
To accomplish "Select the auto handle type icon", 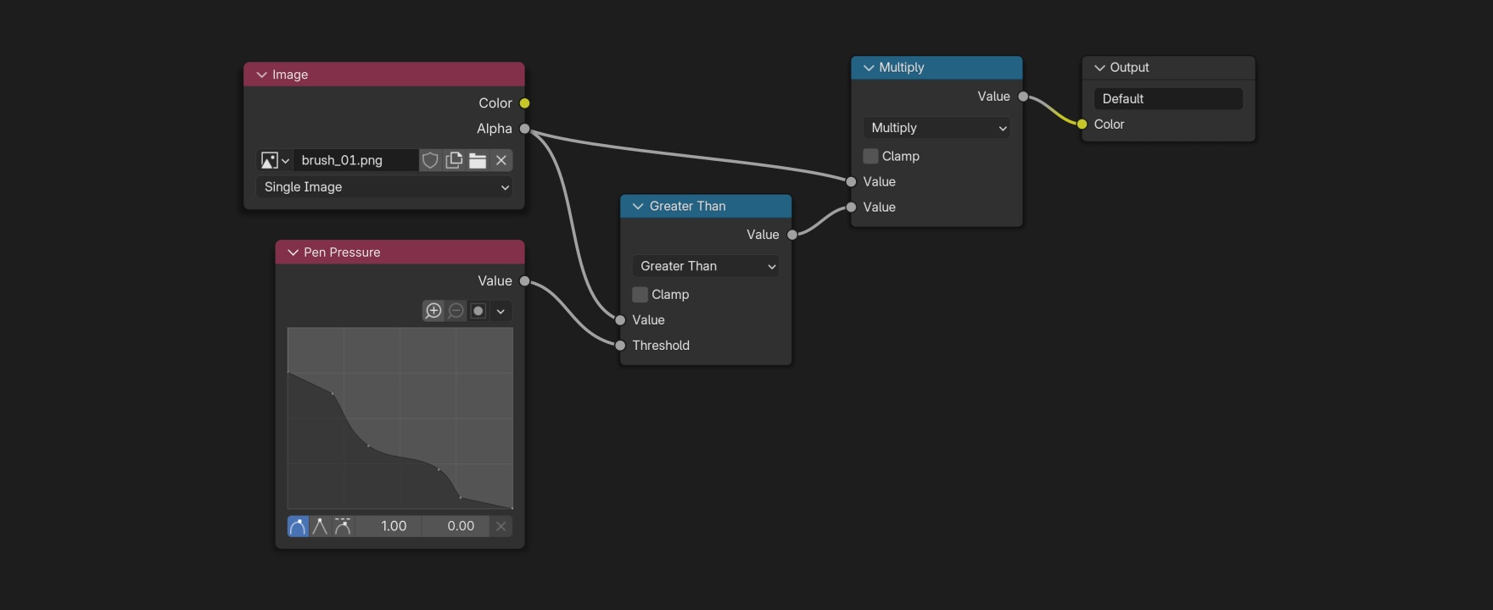I will tap(298, 526).
